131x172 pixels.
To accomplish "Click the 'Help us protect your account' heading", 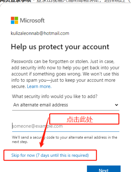I will click(x=60, y=47).
